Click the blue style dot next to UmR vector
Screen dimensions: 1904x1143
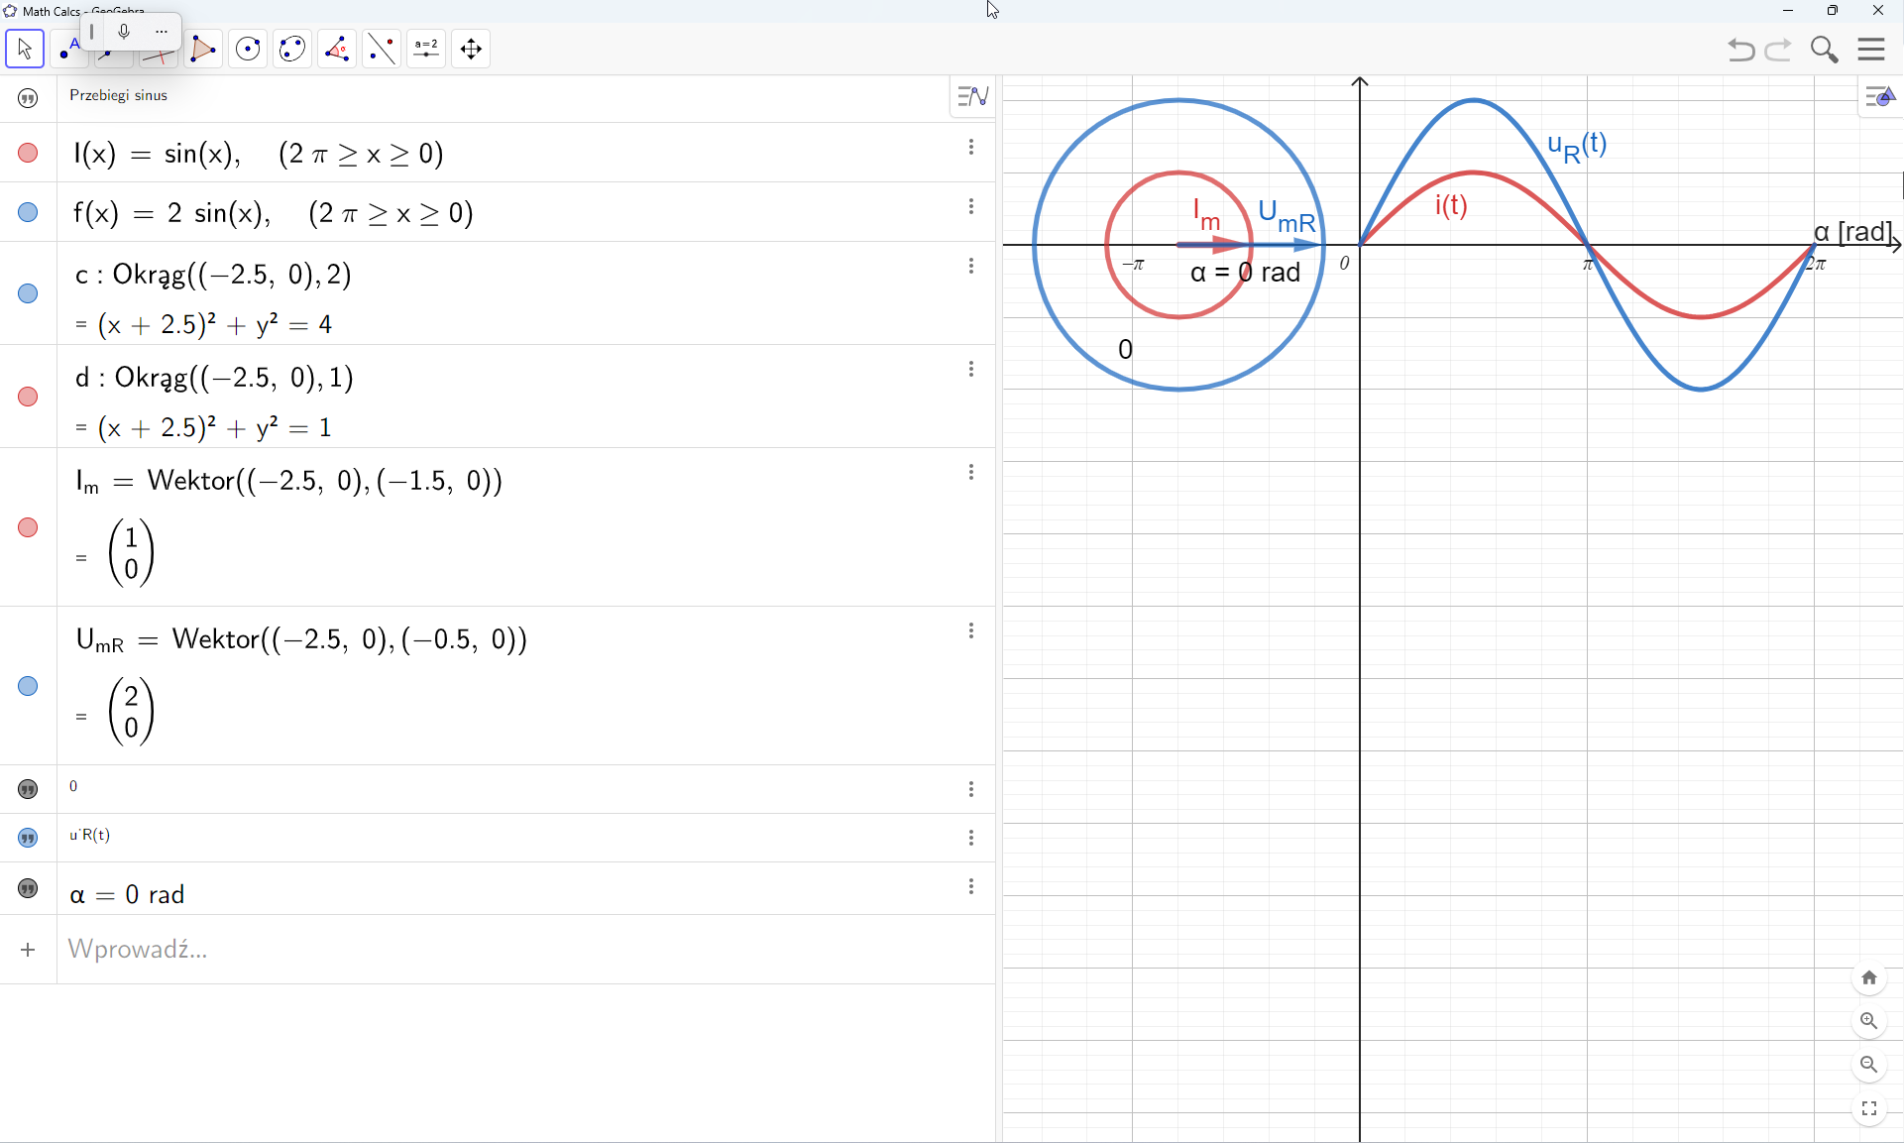(x=27, y=686)
